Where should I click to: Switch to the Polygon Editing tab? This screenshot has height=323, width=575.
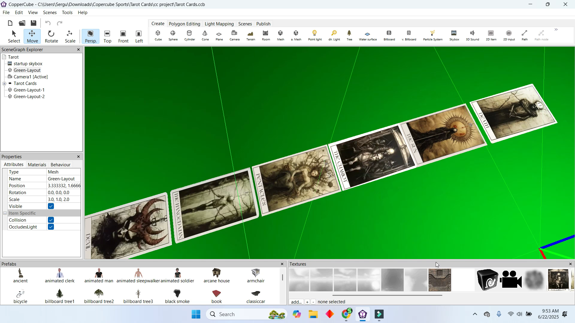click(184, 24)
